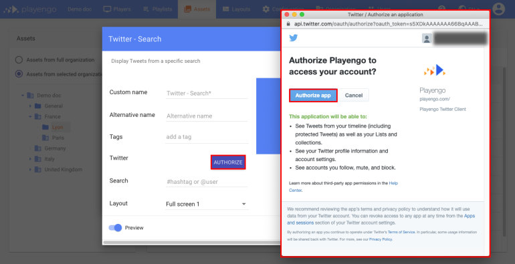
Task: Click the Demo doc organization icon
Action: 30,96
